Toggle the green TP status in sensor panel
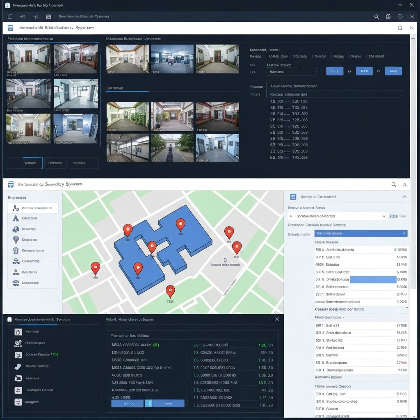 (55, 354)
